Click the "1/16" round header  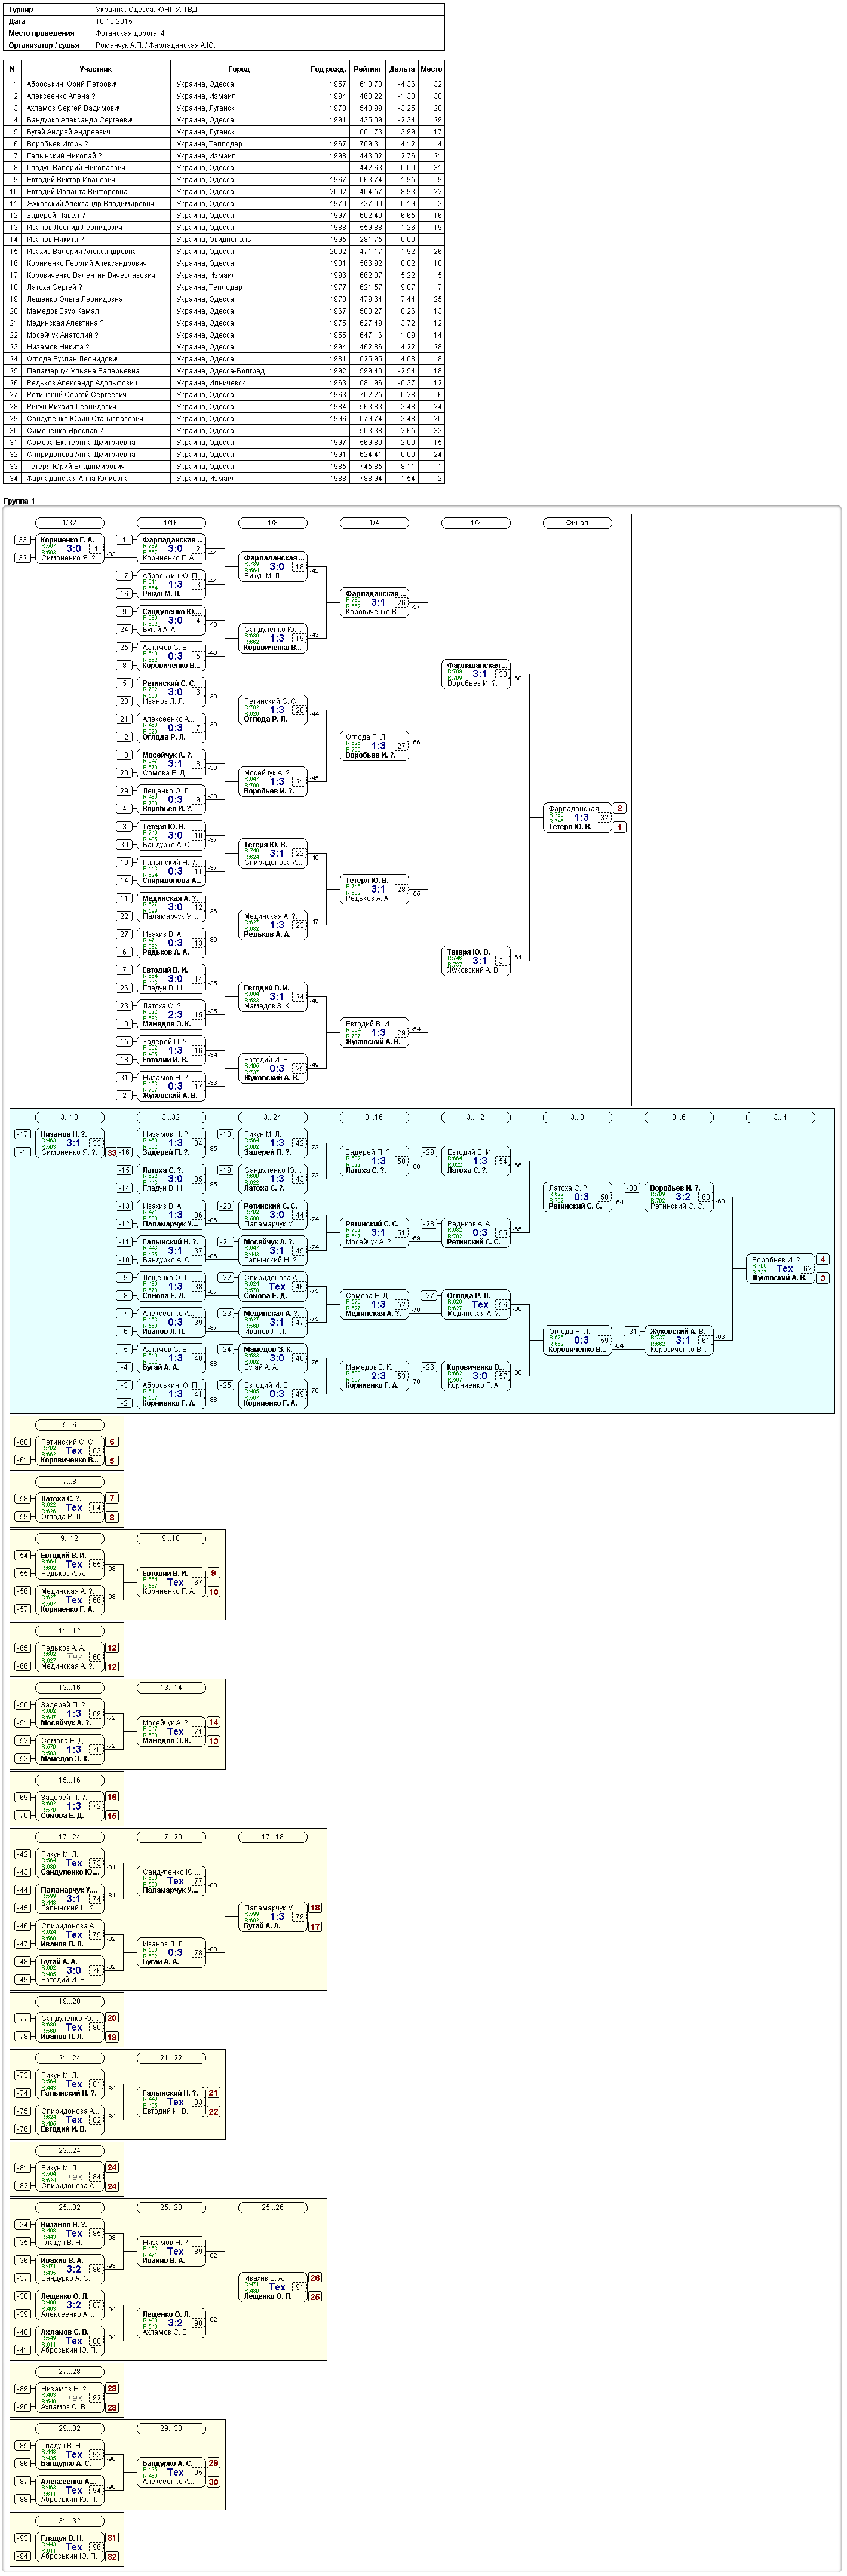[171, 523]
